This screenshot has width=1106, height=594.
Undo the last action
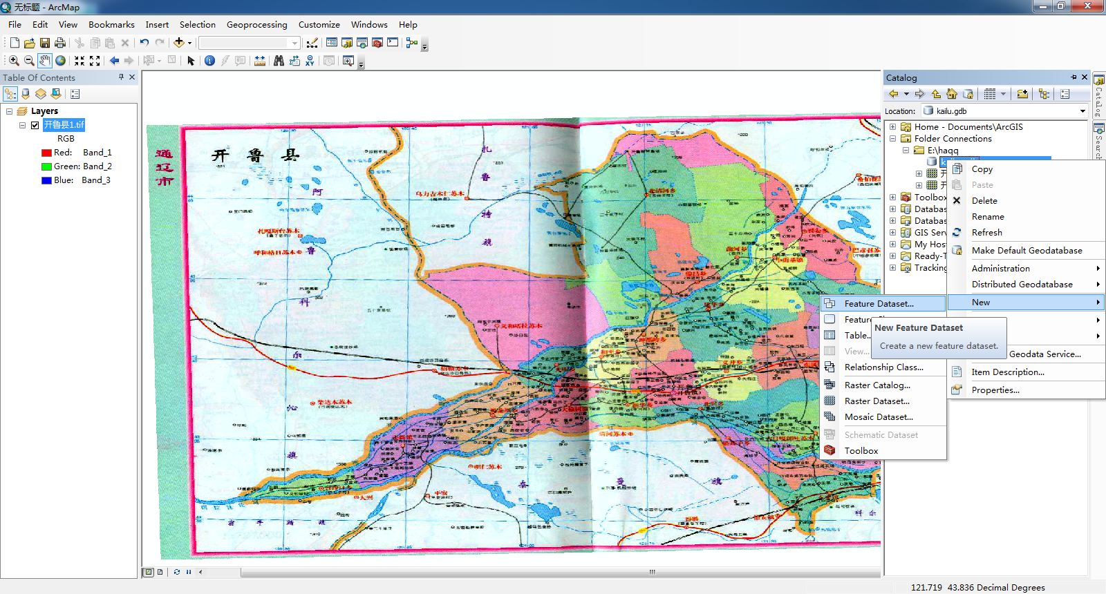point(144,43)
